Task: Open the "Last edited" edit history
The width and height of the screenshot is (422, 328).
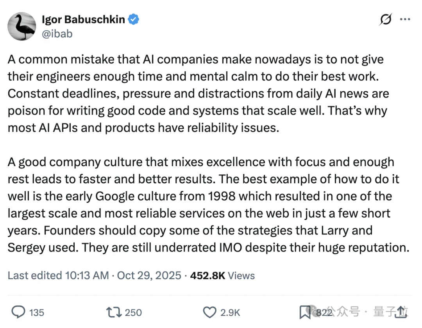Action: pyautogui.click(x=58, y=275)
